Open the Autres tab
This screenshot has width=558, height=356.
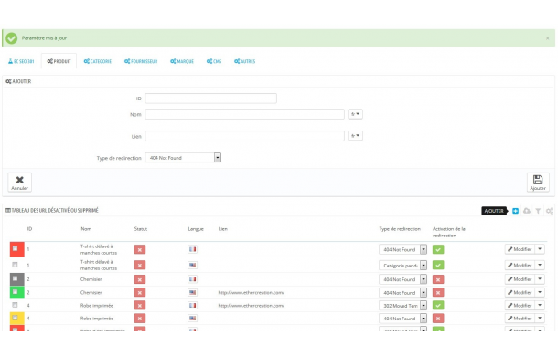244,61
